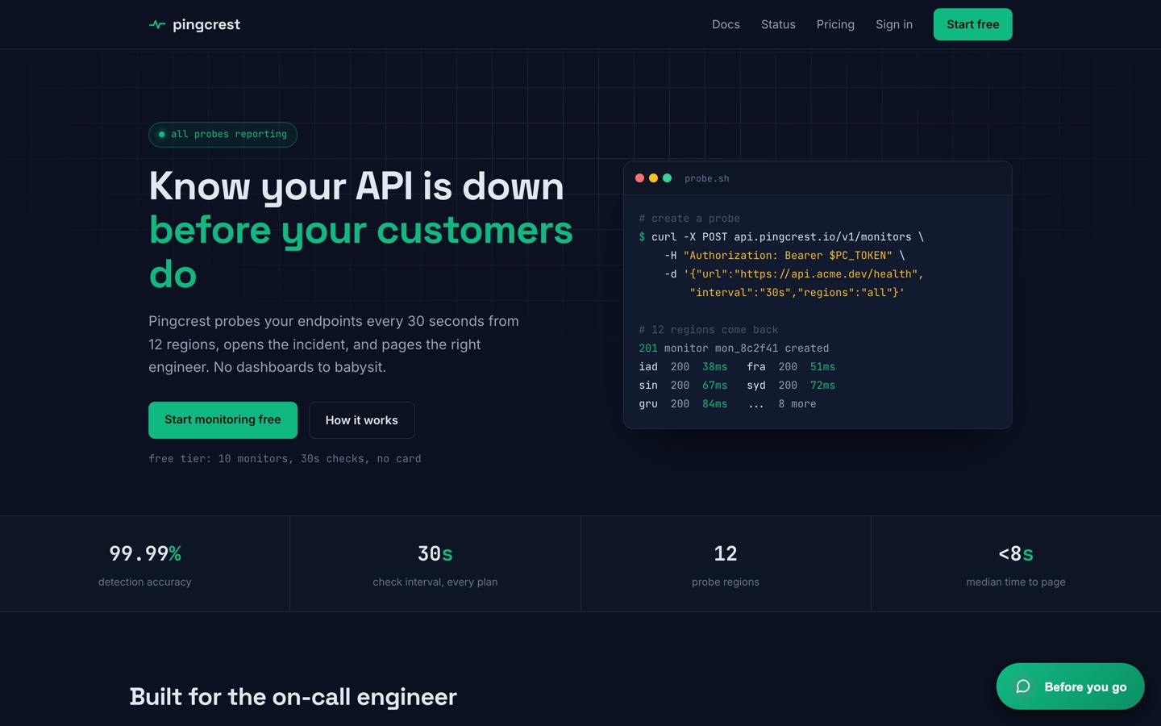This screenshot has height=726, width=1161.
Task: Click the green status dot in the badge
Action: tap(162, 135)
